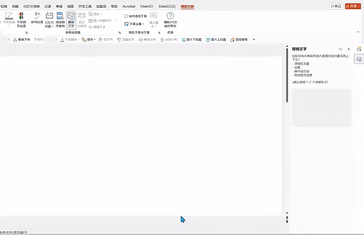
Task: Select the 辅助功能 (Accessibility) tab
Action: [x=187, y=6]
